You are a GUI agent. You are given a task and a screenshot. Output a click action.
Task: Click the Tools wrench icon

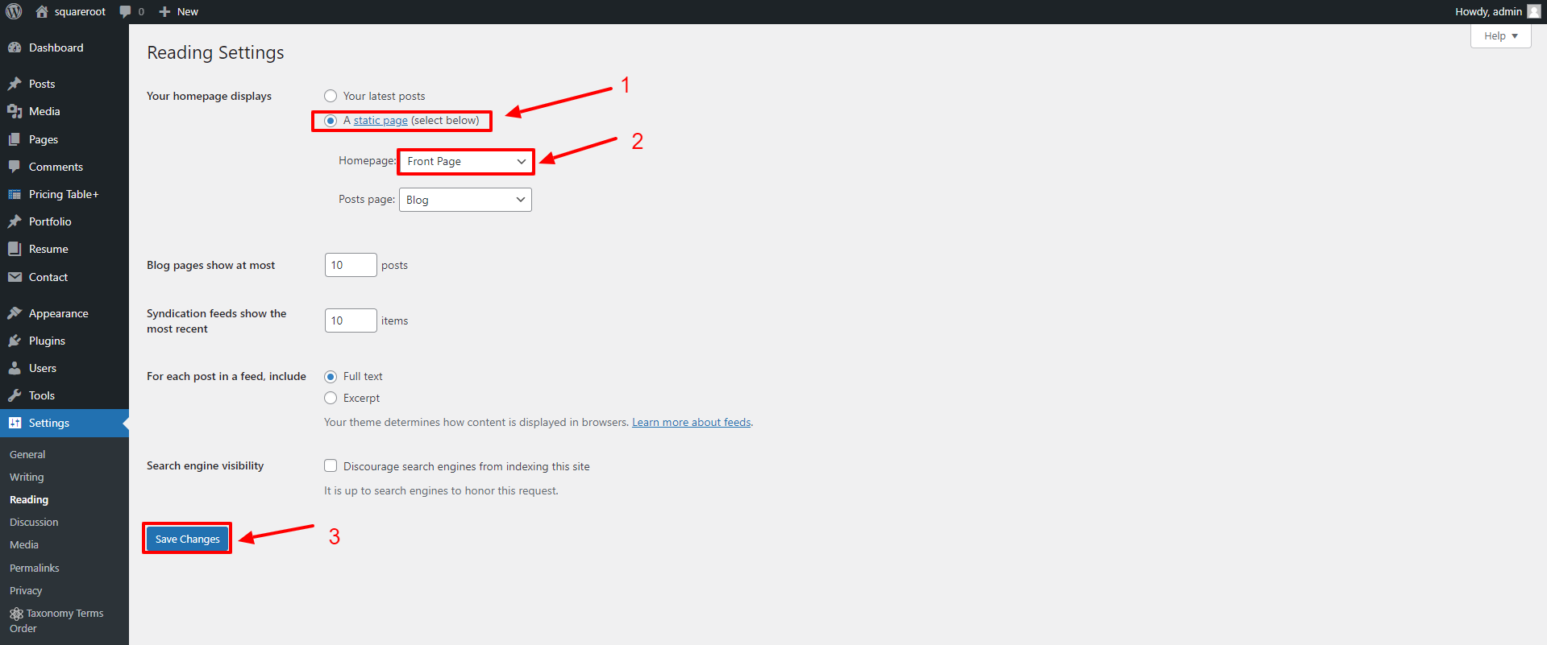[15, 395]
